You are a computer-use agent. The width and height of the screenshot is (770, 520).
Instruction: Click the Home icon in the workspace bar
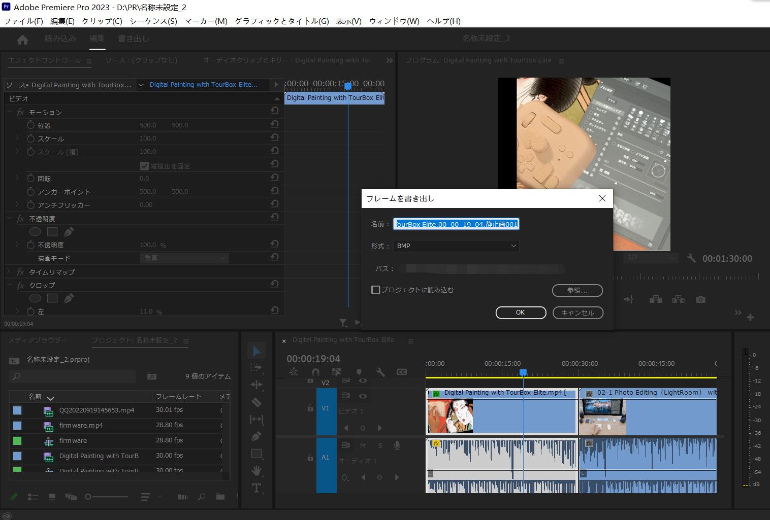click(x=22, y=40)
